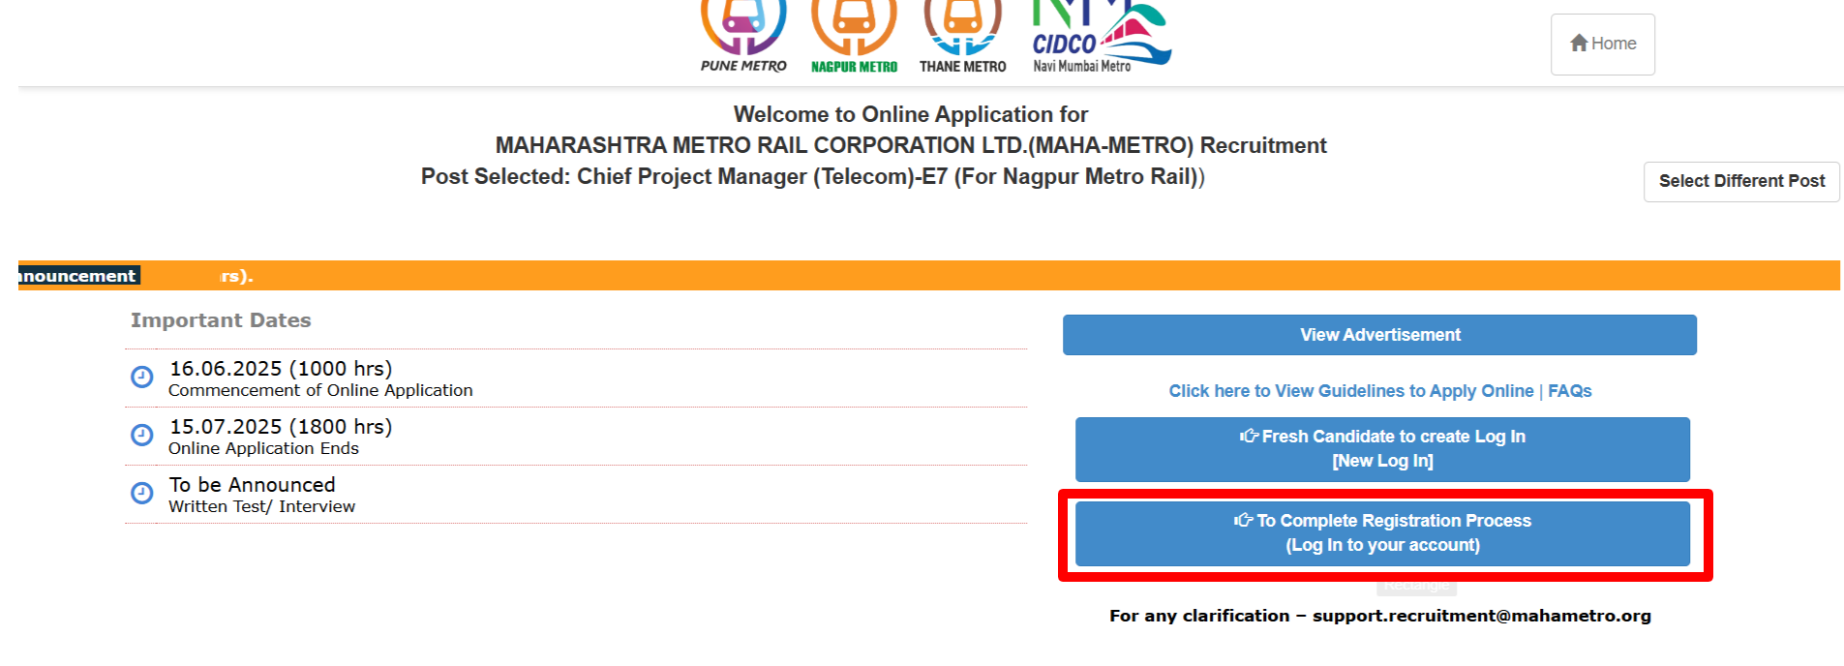
Task: Click the clock icon beside 16.06.2025
Action: click(x=142, y=378)
